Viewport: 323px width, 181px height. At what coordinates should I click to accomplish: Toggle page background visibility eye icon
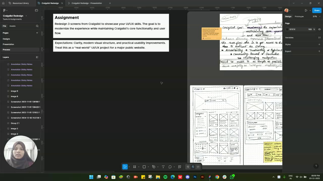[319, 29]
